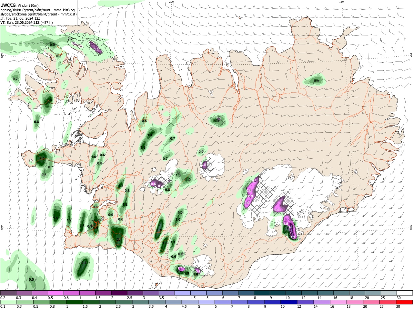The width and height of the screenshot is (413, 309).
Task: Click the 0.2 precipitation value in north Iceland
Action: point(219,118)
